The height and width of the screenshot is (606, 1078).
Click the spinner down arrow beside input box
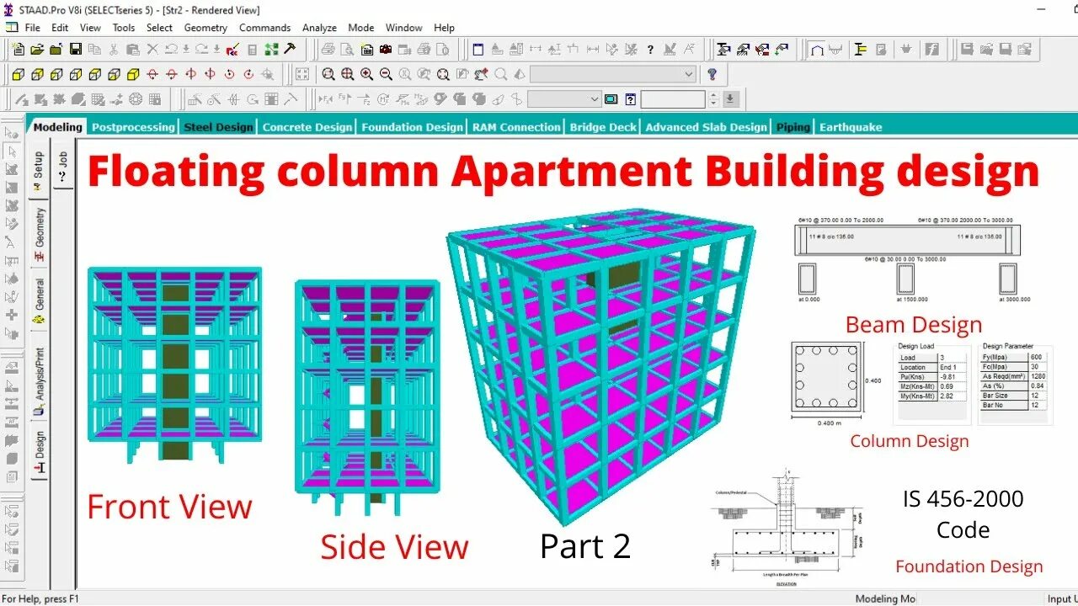click(x=714, y=104)
